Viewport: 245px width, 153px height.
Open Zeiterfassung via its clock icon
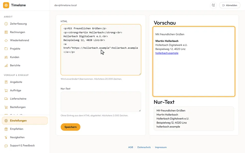pos(6,24)
